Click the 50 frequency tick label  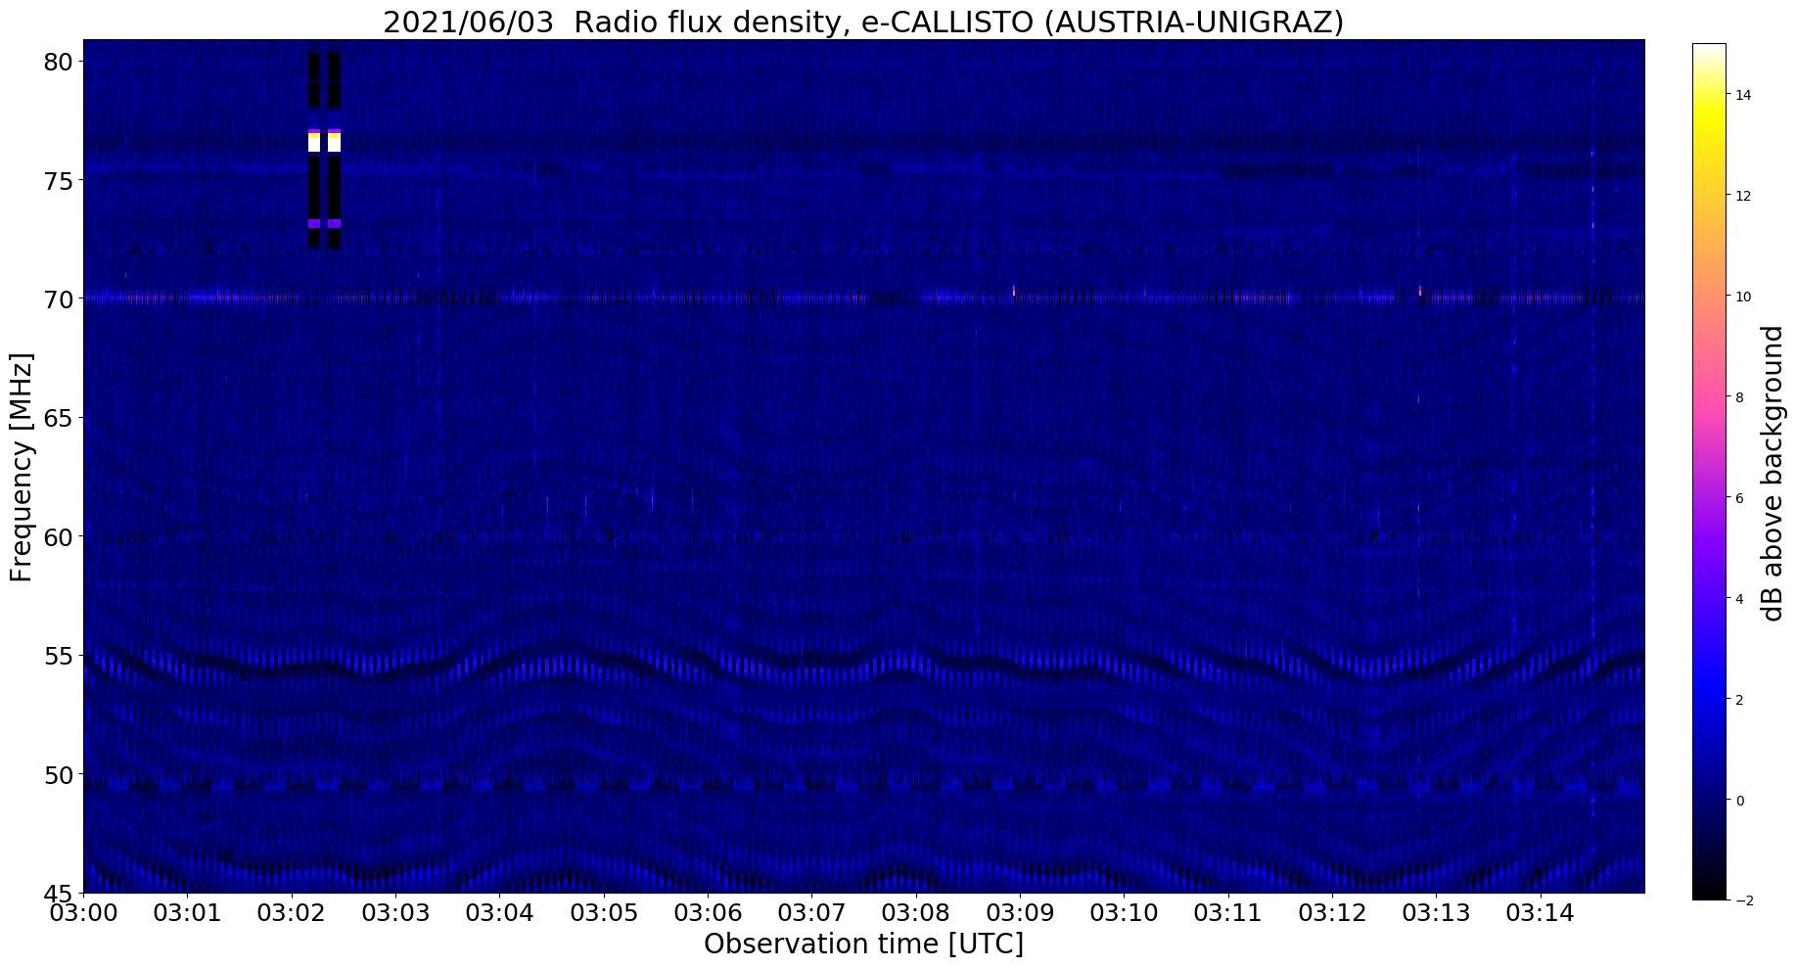click(x=58, y=775)
